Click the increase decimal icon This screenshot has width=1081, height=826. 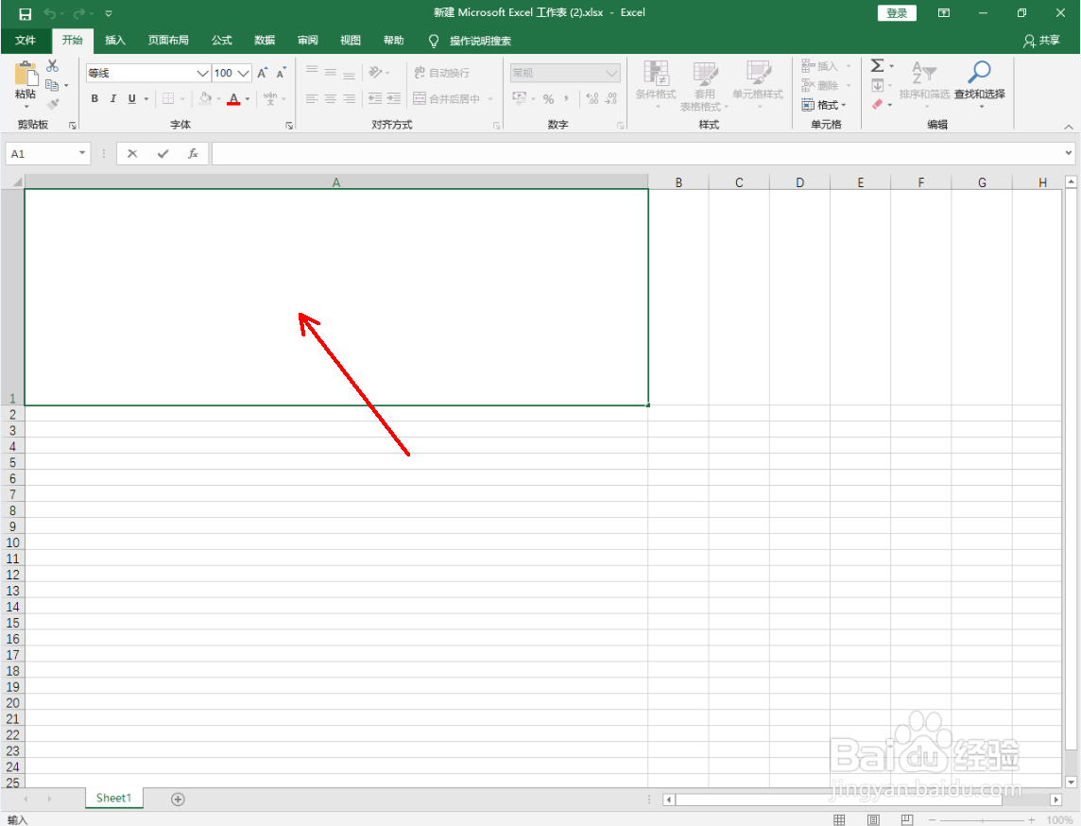[x=592, y=98]
